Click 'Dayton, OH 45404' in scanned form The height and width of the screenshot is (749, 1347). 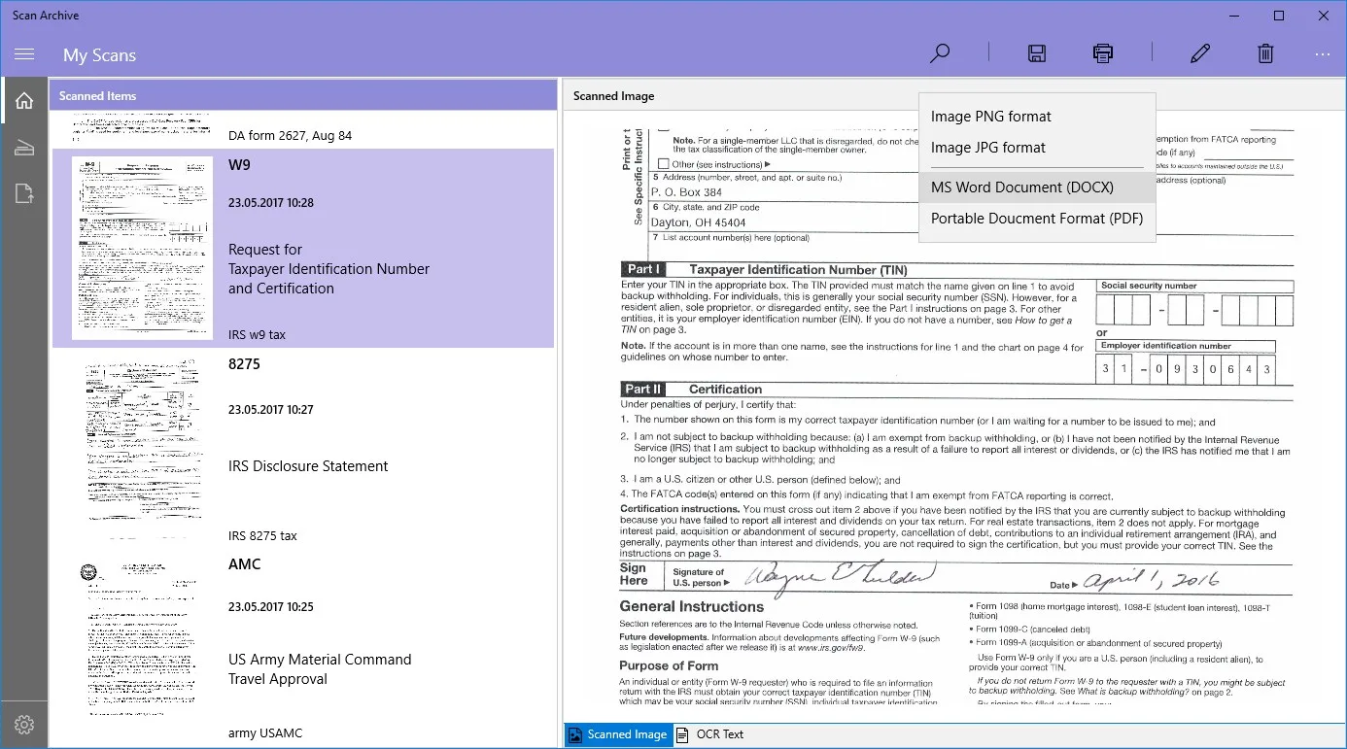(x=699, y=222)
